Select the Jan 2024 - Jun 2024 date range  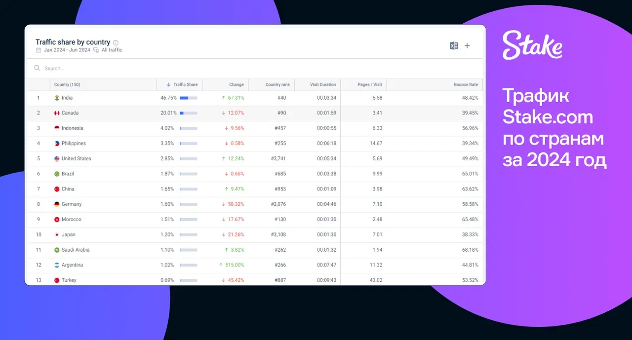click(x=67, y=50)
